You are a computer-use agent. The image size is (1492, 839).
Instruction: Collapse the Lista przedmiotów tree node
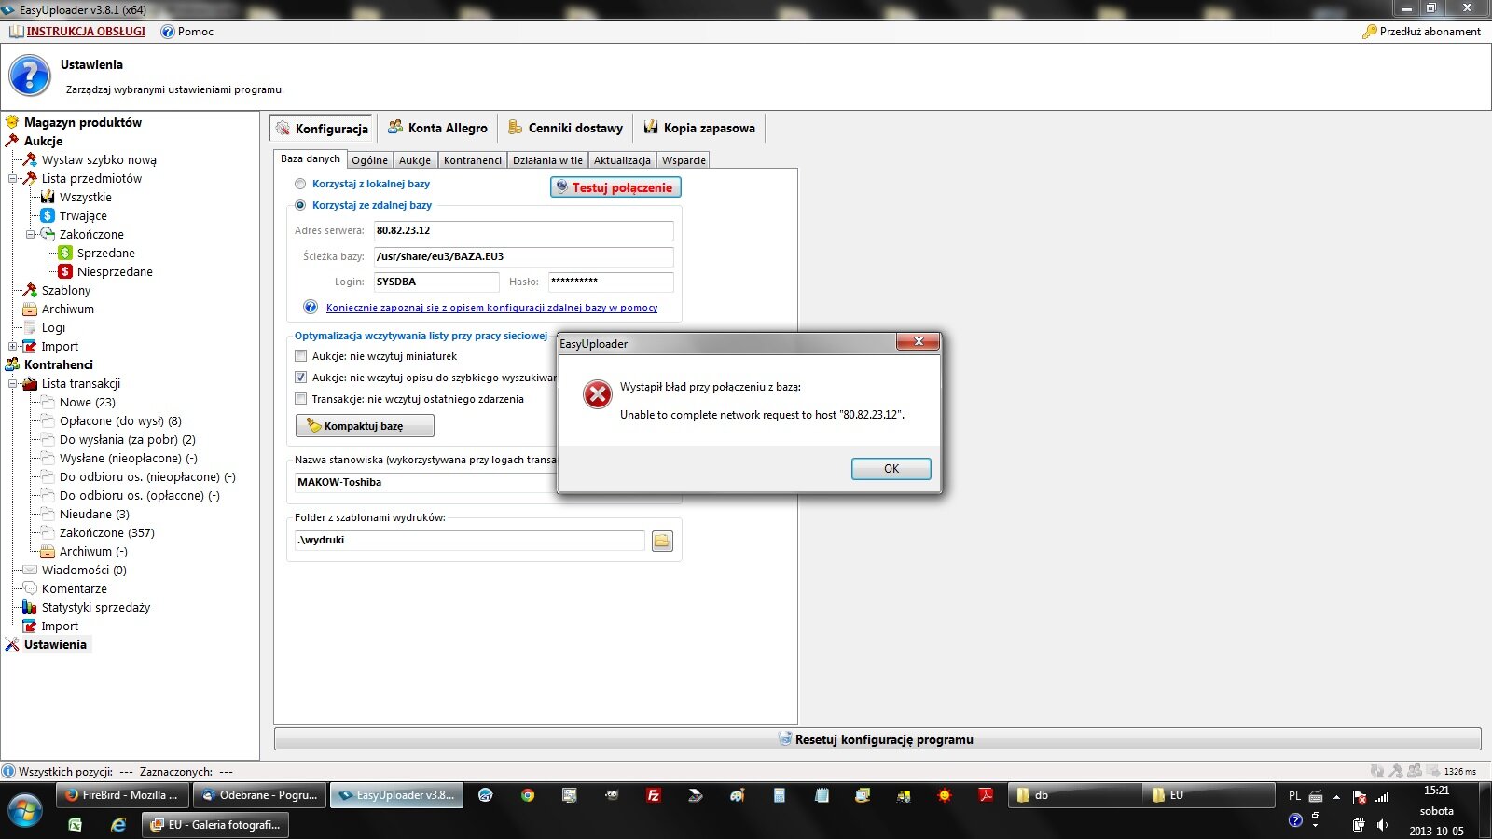point(13,178)
